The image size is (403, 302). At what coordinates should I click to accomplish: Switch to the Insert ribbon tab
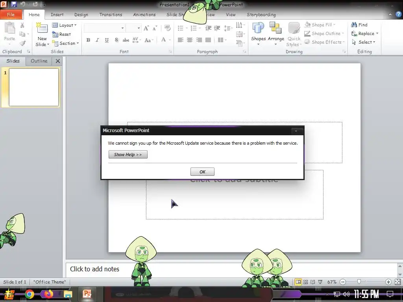(x=57, y=15)
